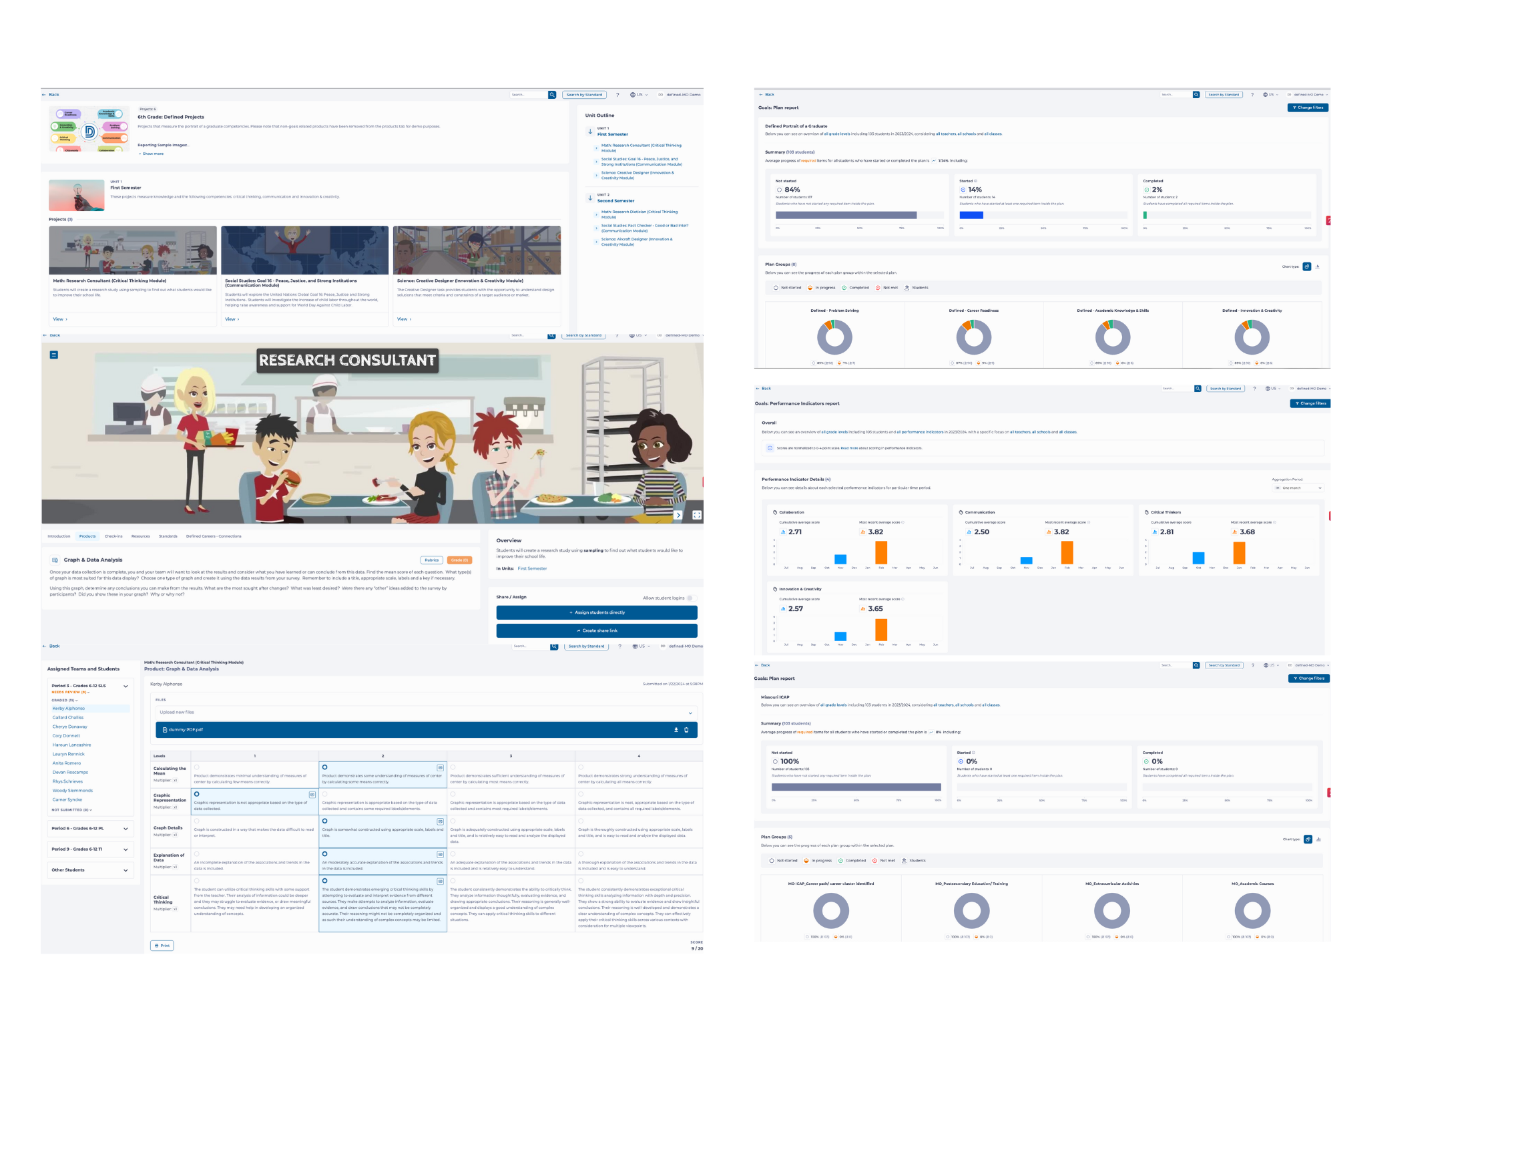Toggle Allow student logins switch
The width and height of the screenshot is (1538, 1154).
[x=690, y=598]
